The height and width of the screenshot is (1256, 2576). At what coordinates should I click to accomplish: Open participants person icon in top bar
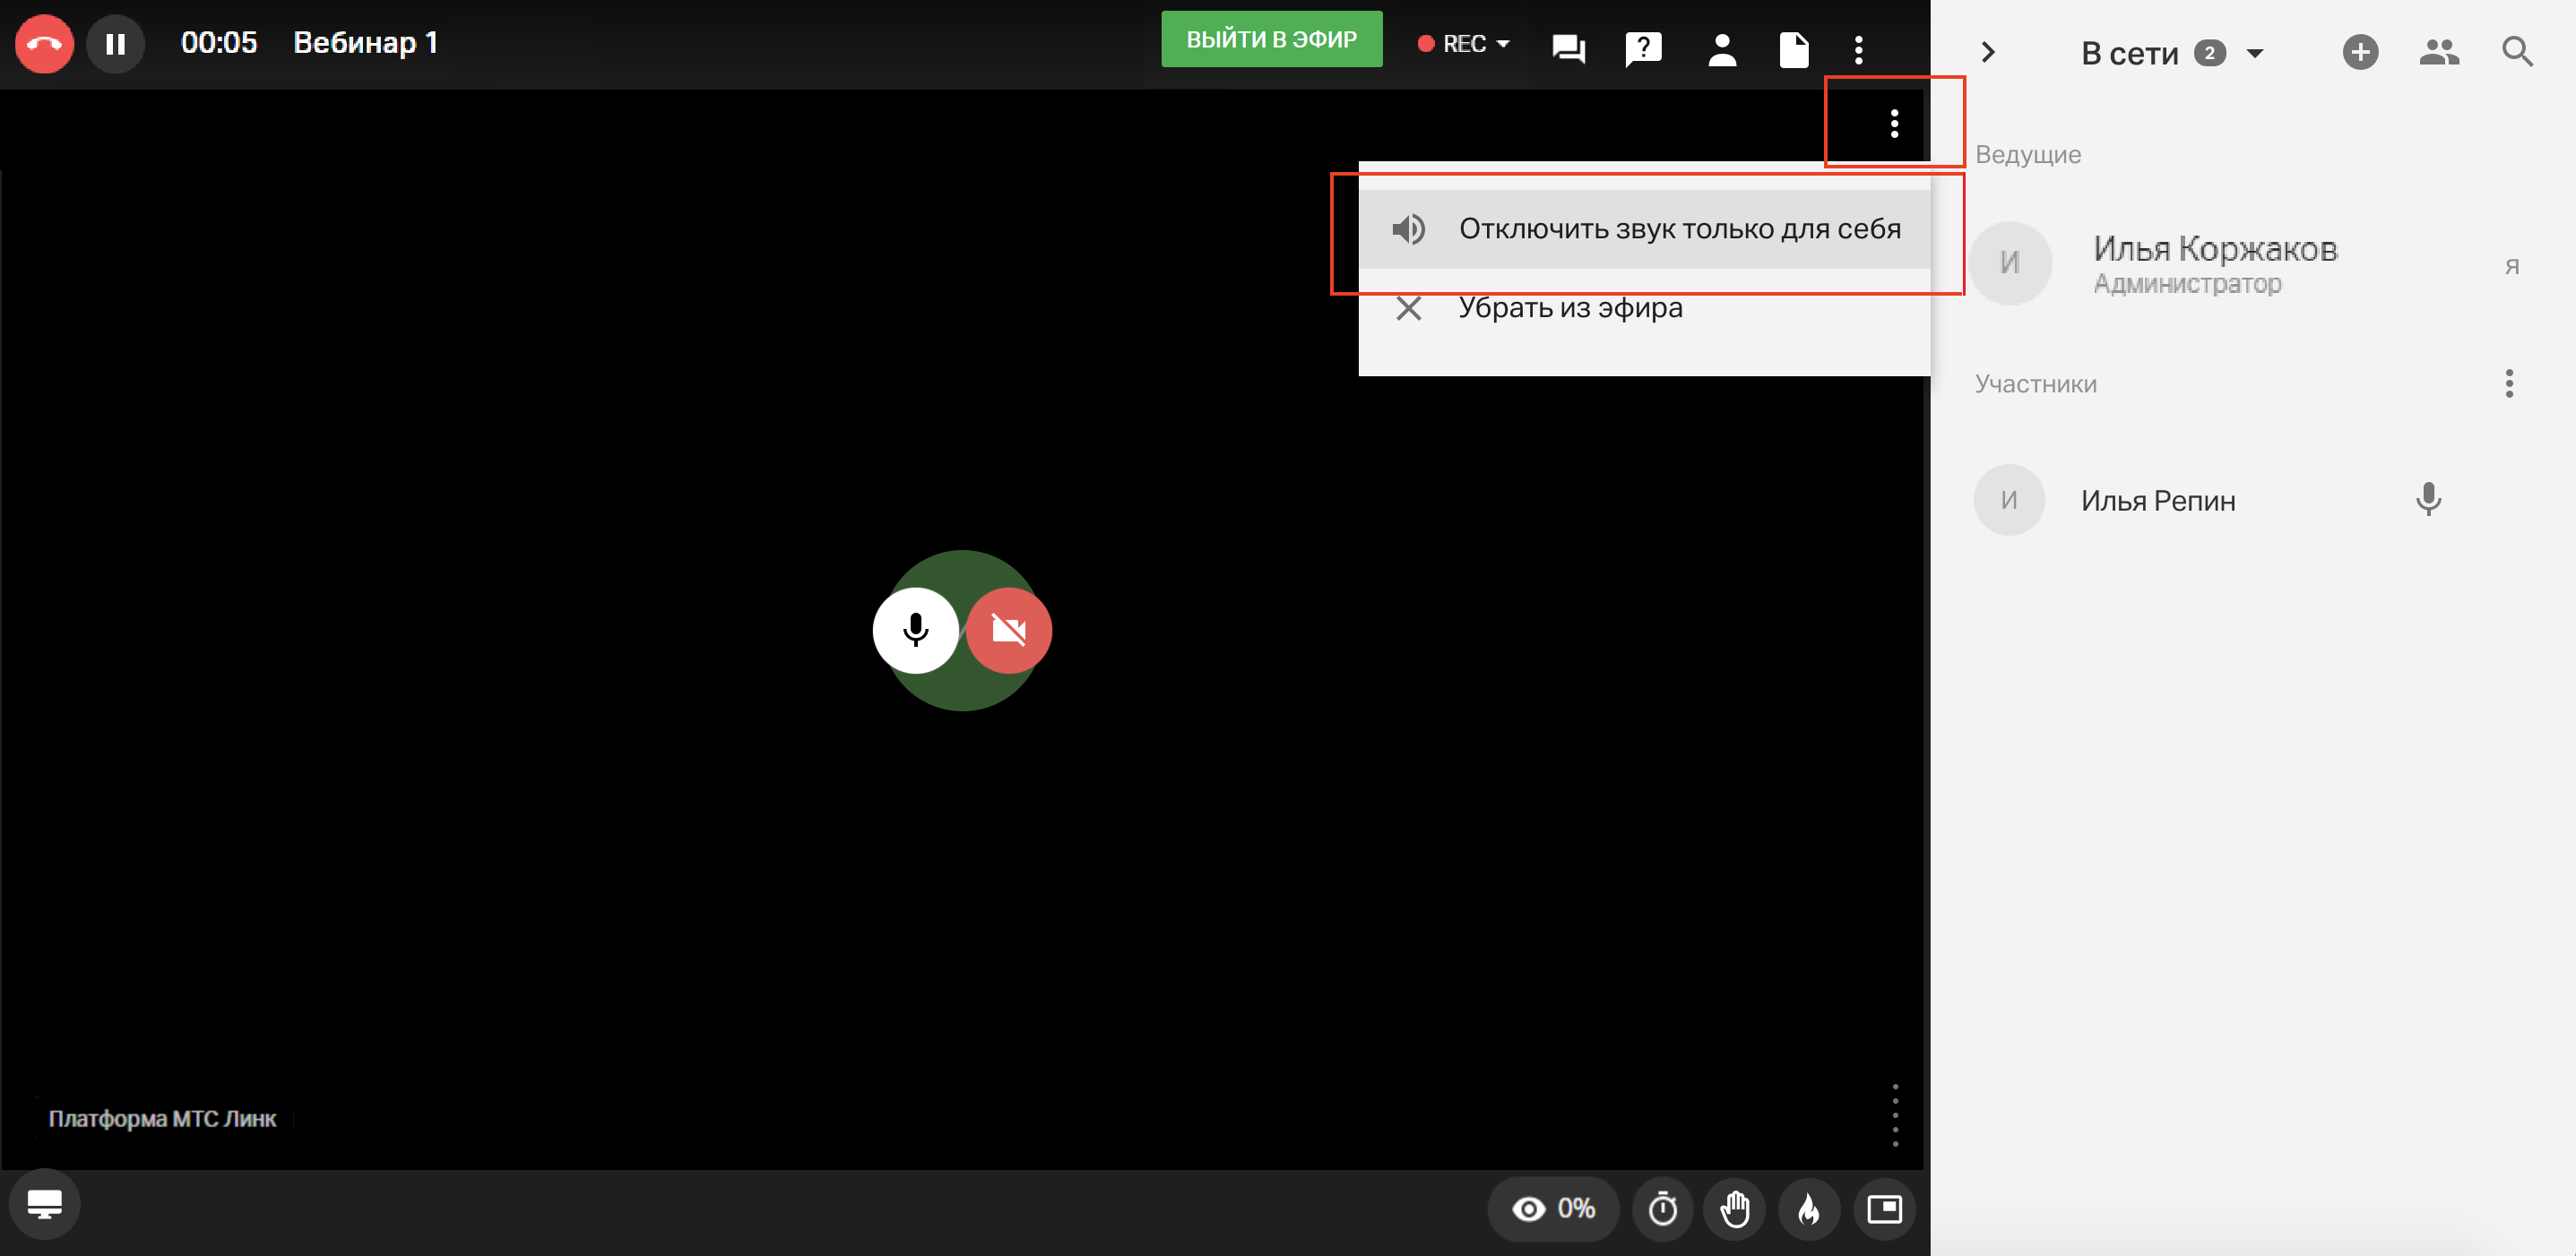click(1721, 49)
